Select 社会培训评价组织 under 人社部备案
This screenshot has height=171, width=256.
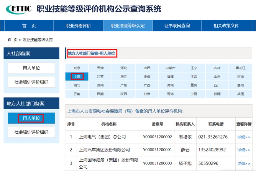click(x=31, y=82)
